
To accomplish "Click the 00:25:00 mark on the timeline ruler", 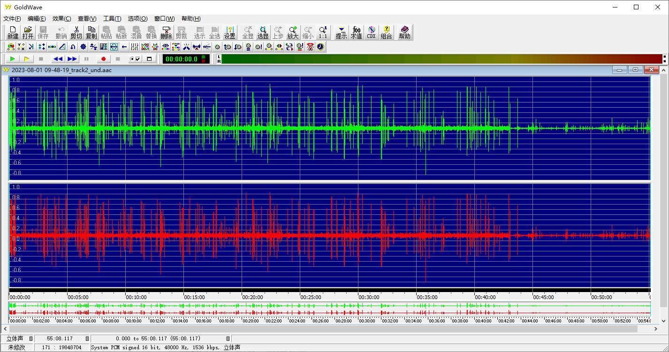I will tap(311, 297).
